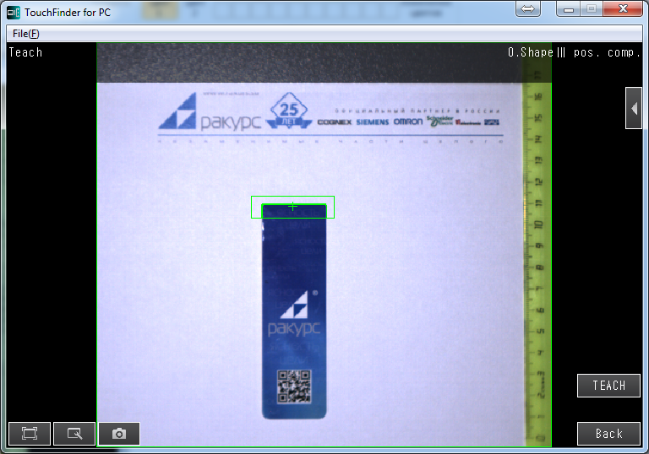Go back with the Back button

click(608, 434)
